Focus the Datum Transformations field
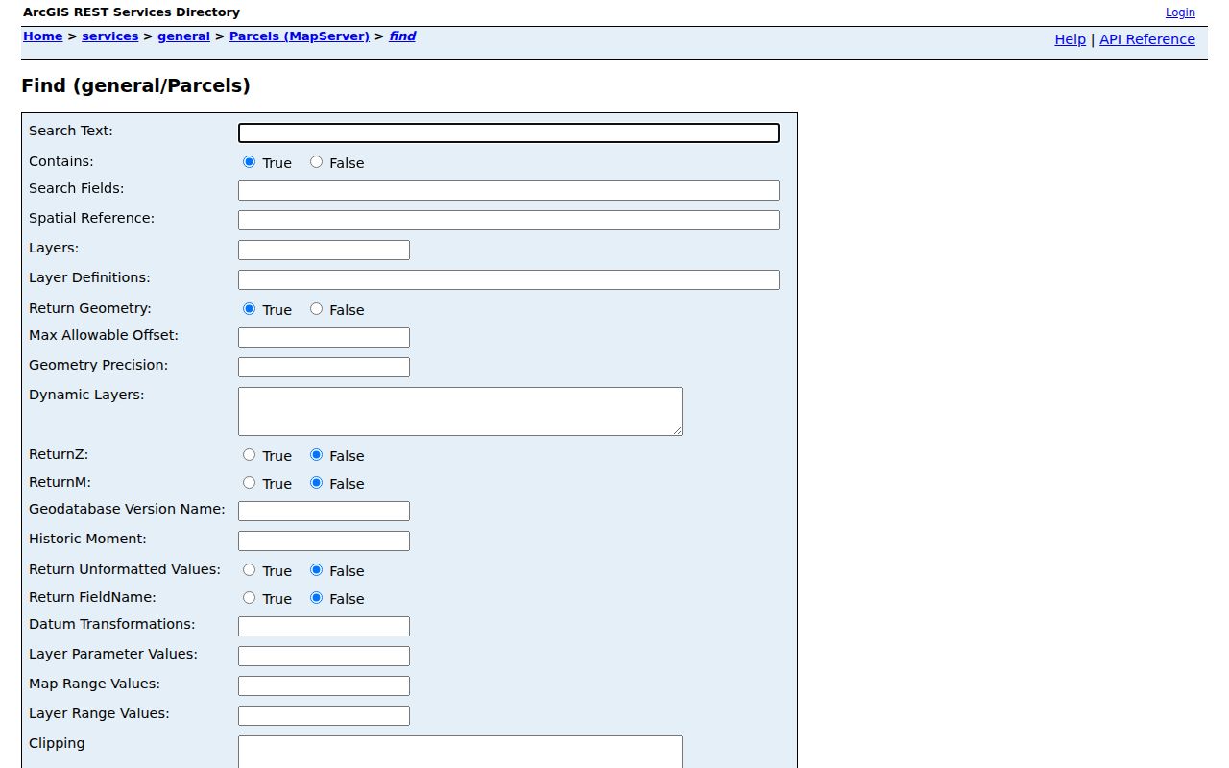Viewport: 1229px width, 768px height. tap(324, 627)
